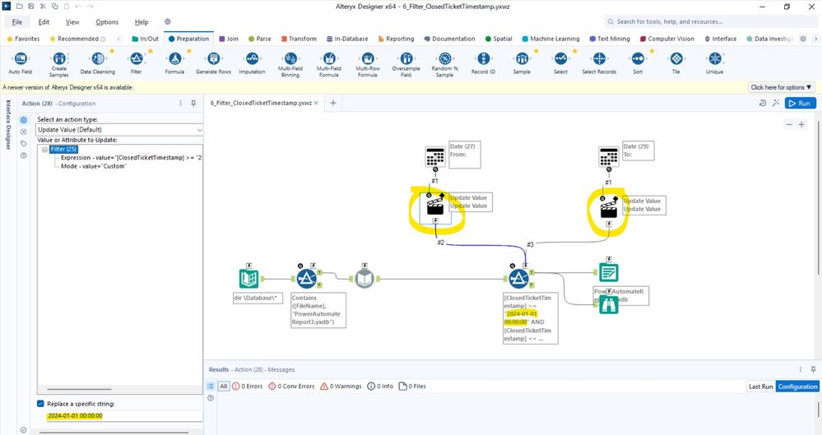Image resolution: width=822 pixels, height=435 pixels.
Task: Select the Auto Field tool
Action: click(x=21, y=58)
